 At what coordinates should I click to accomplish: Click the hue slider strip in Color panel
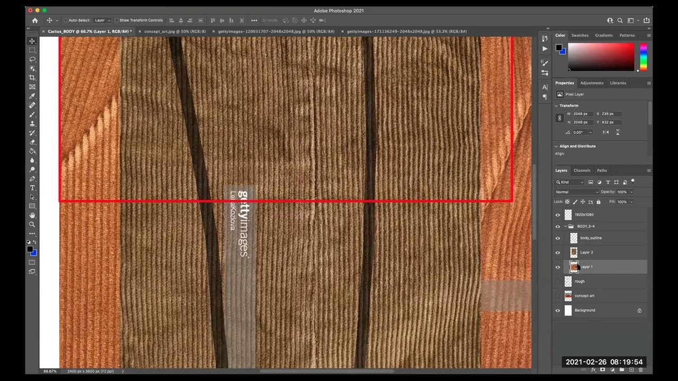[x=643, y=57]
